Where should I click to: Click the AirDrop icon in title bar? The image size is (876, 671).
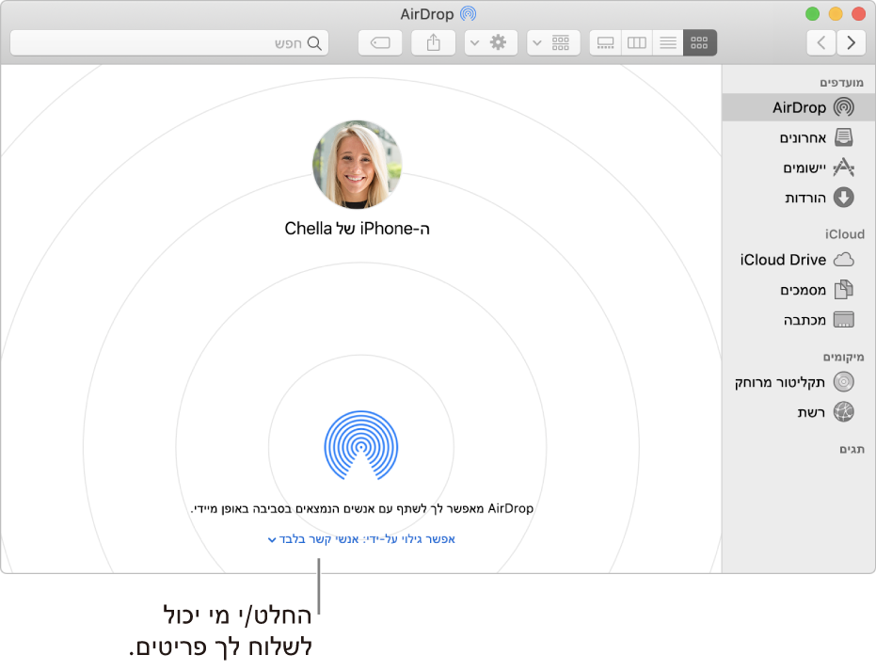pyautogui.click(x=468, y=14)
